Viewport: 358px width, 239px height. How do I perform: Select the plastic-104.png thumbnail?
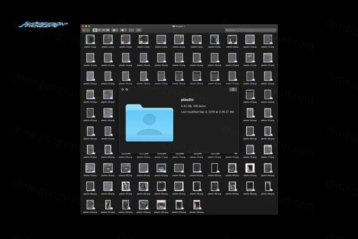(x=161, y=205)
